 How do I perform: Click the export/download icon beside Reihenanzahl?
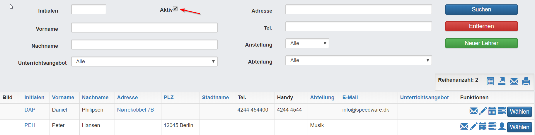pyautogui.click(x=502, y=81)
